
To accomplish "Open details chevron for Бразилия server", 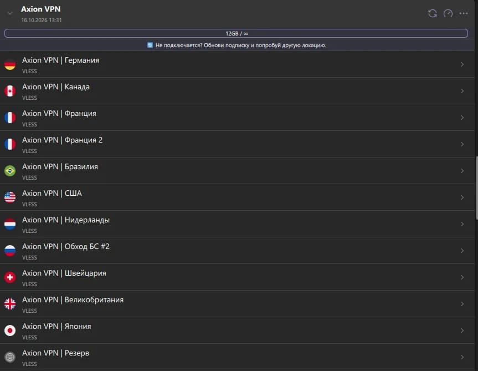I will pos(462,171).
